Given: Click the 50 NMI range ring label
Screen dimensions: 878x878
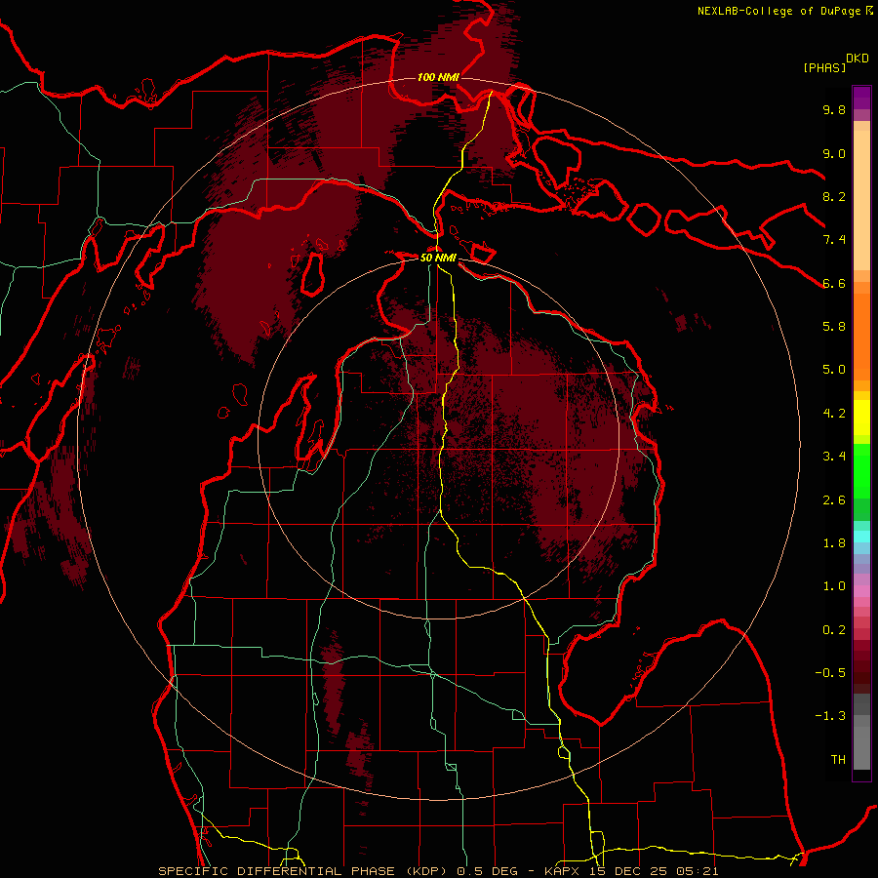Looking at the screenshot, I should click(x=438, y=258).
